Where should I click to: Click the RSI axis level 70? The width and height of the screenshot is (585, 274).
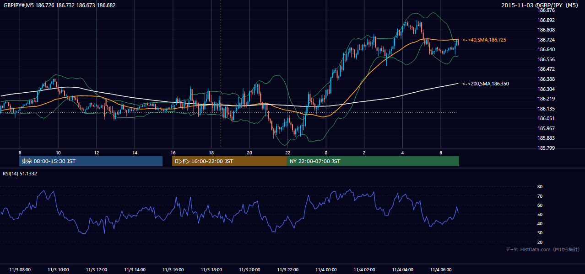coord(540,196)
